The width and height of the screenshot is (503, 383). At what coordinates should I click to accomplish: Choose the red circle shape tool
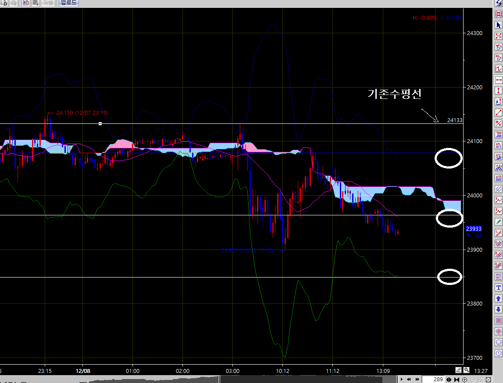[x=498, y=331]
